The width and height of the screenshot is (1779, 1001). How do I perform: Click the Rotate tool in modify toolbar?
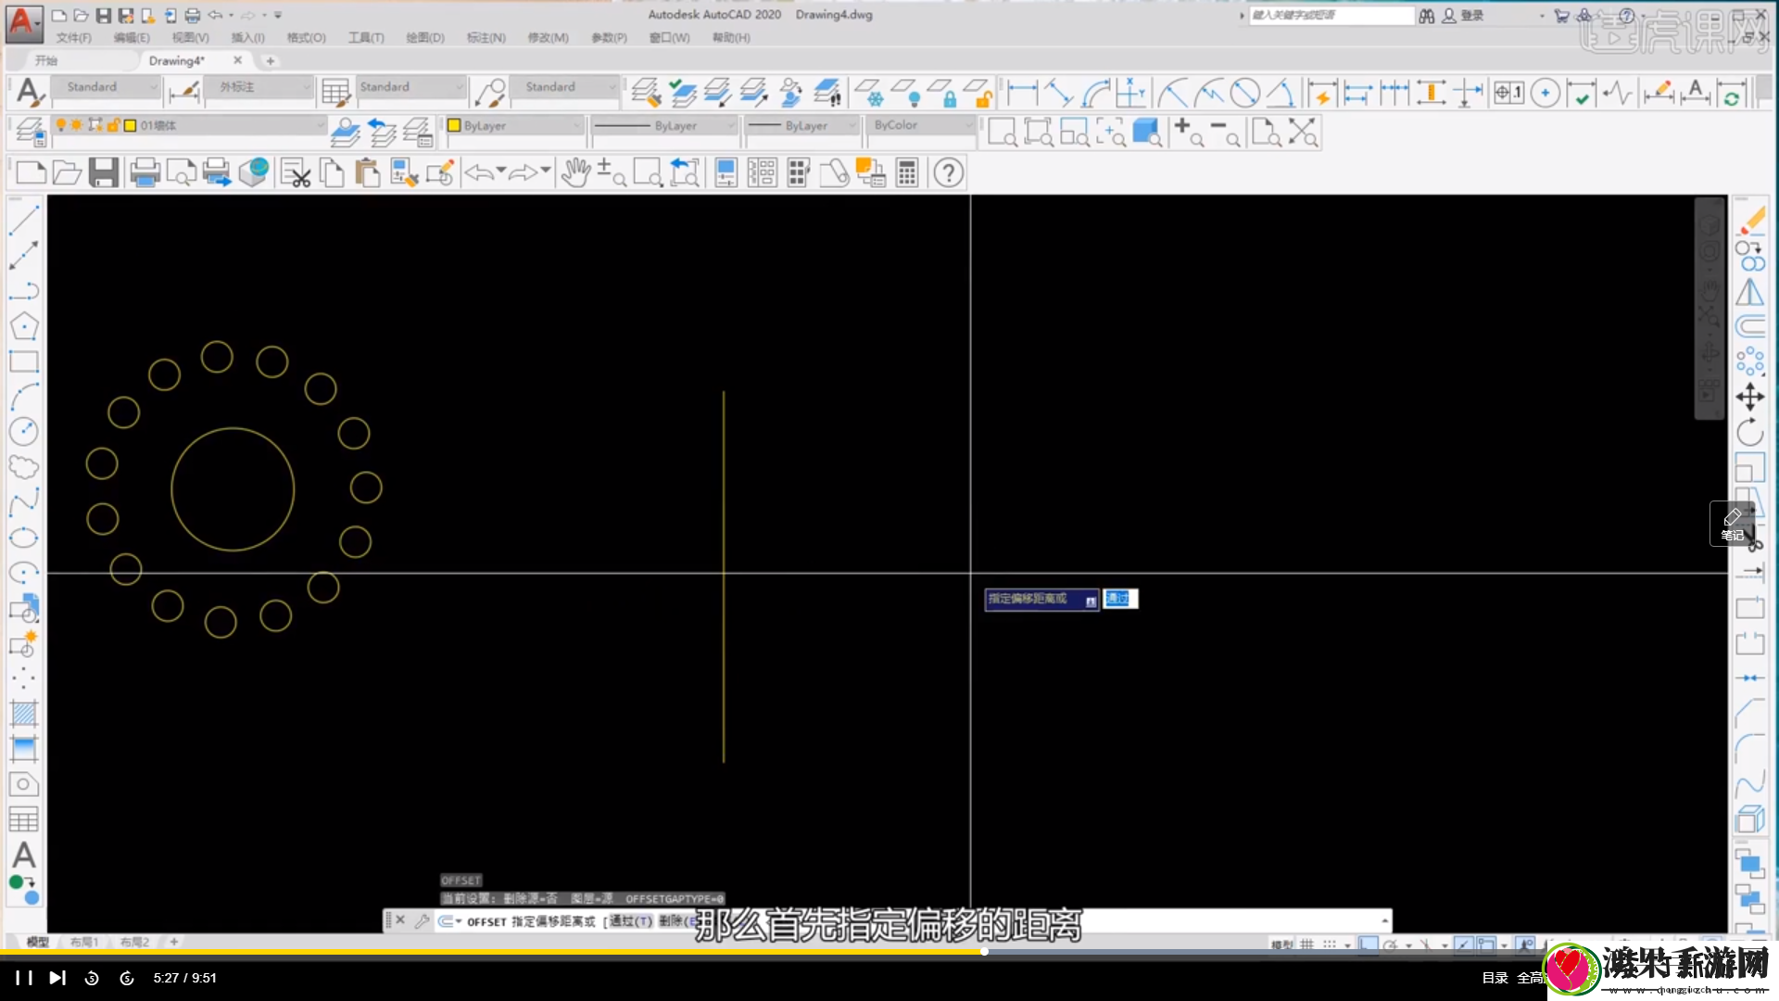click(1750, 432)
